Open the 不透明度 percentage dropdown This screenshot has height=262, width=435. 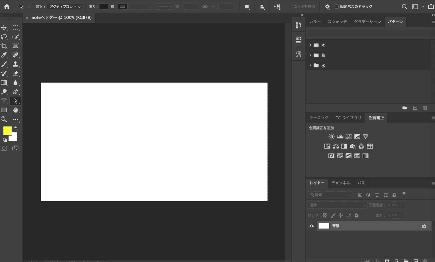point(403,205)
